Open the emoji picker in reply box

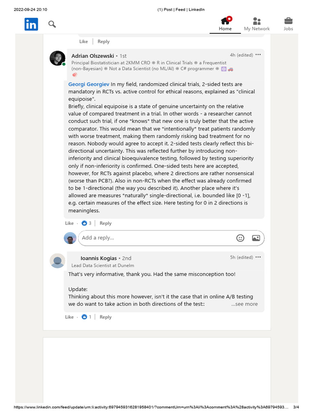point(240,238)
